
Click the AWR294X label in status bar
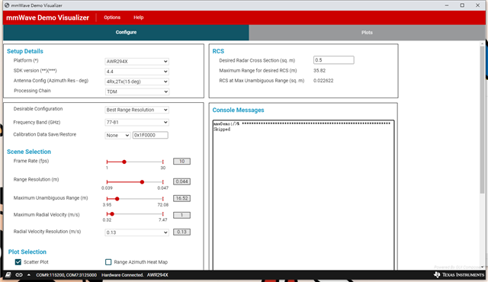pyautogui.click(x=158, y=275)
